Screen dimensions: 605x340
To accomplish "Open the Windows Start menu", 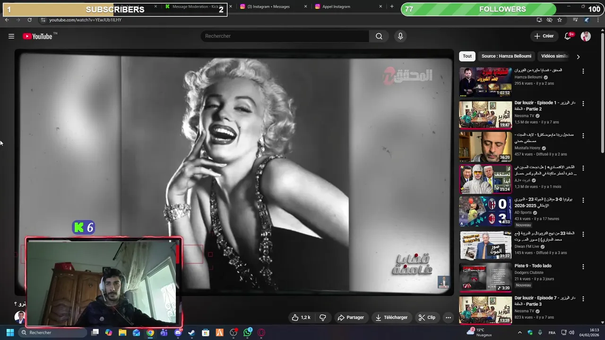I will pyautogui.click(x=10, y=332).
